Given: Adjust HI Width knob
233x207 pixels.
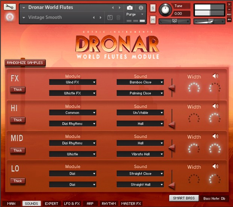Looking at the screenshot, I should [x=194, y=118].
